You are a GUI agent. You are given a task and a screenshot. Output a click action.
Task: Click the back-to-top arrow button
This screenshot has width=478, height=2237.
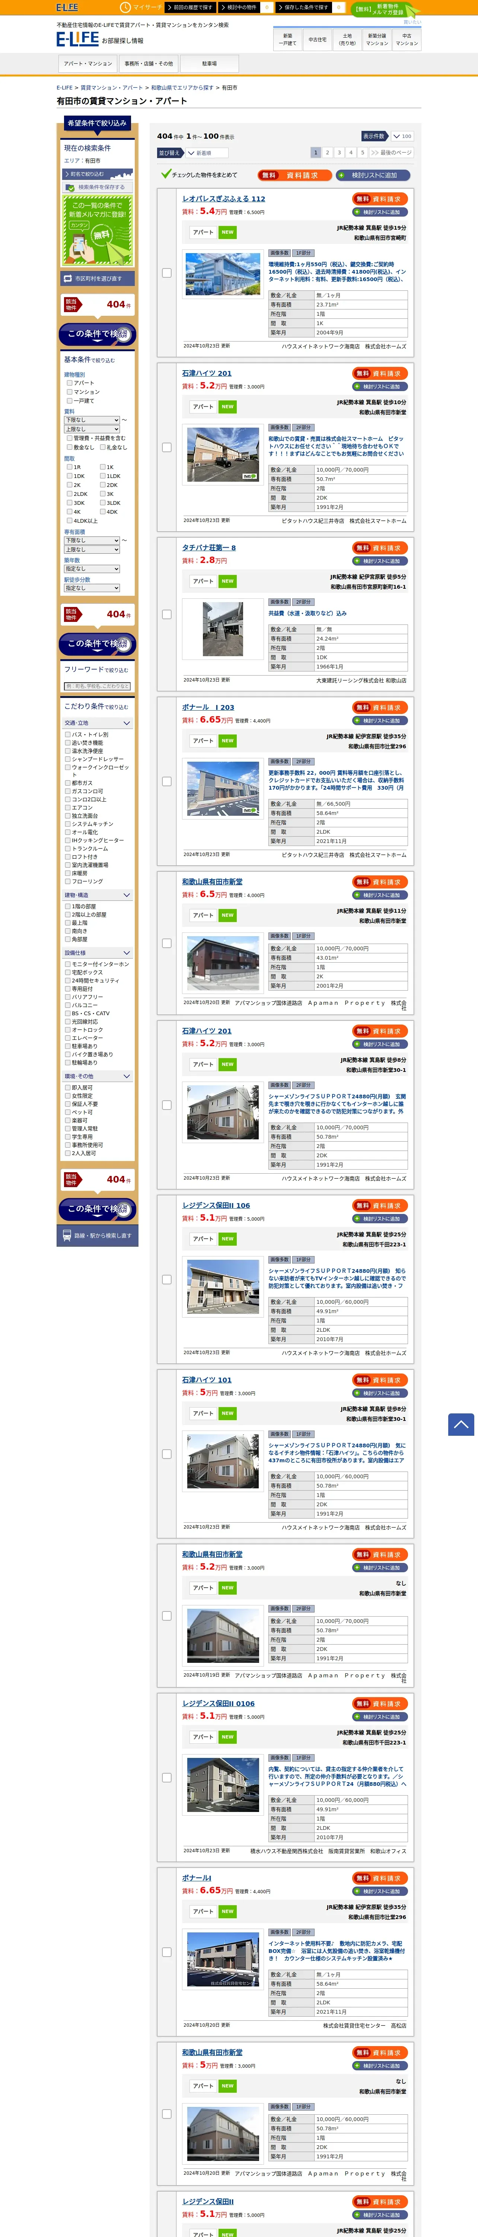tap(461, 1424)
